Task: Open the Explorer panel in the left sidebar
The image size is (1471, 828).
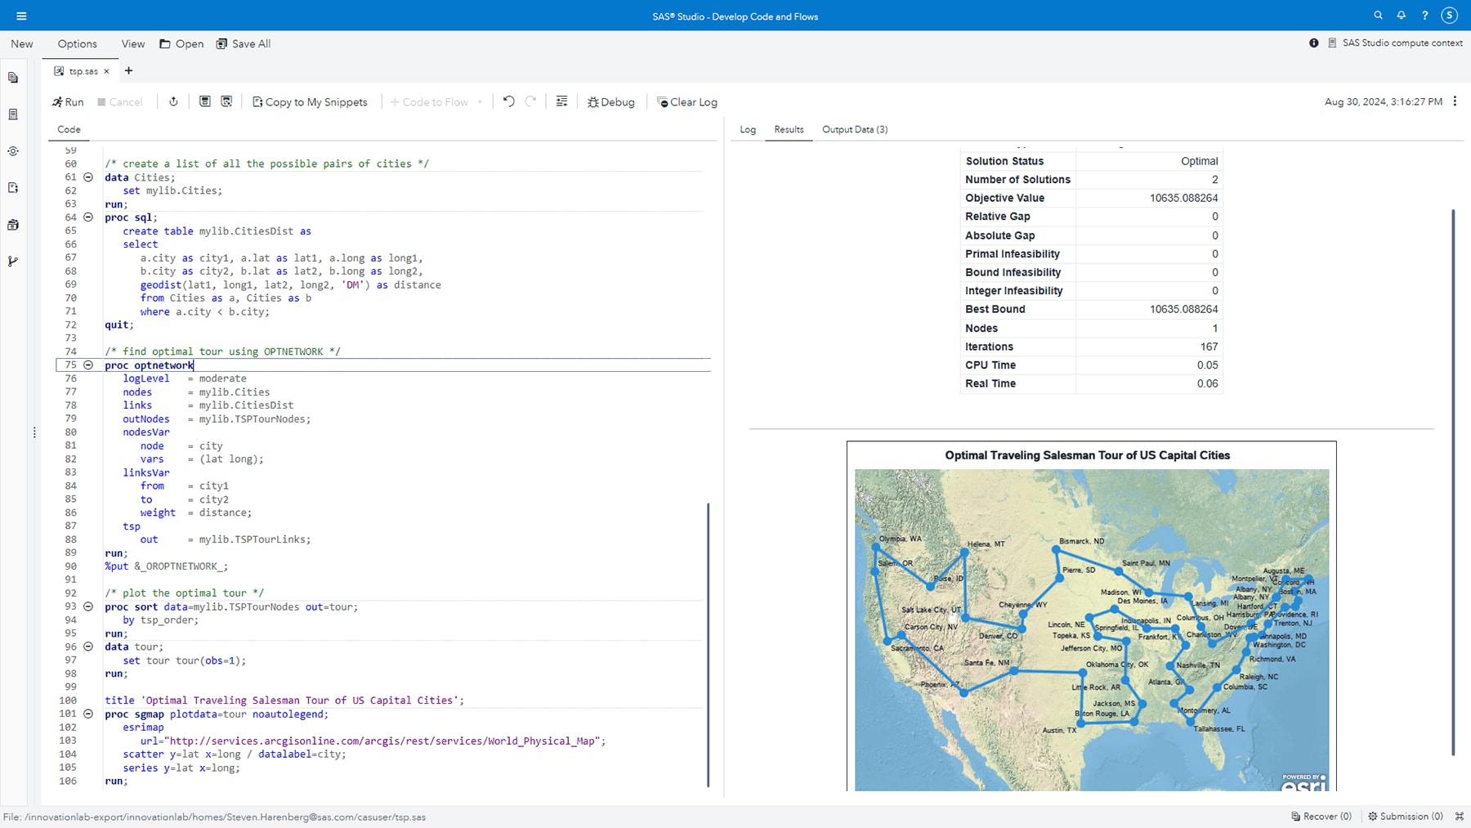Action: 13,78
